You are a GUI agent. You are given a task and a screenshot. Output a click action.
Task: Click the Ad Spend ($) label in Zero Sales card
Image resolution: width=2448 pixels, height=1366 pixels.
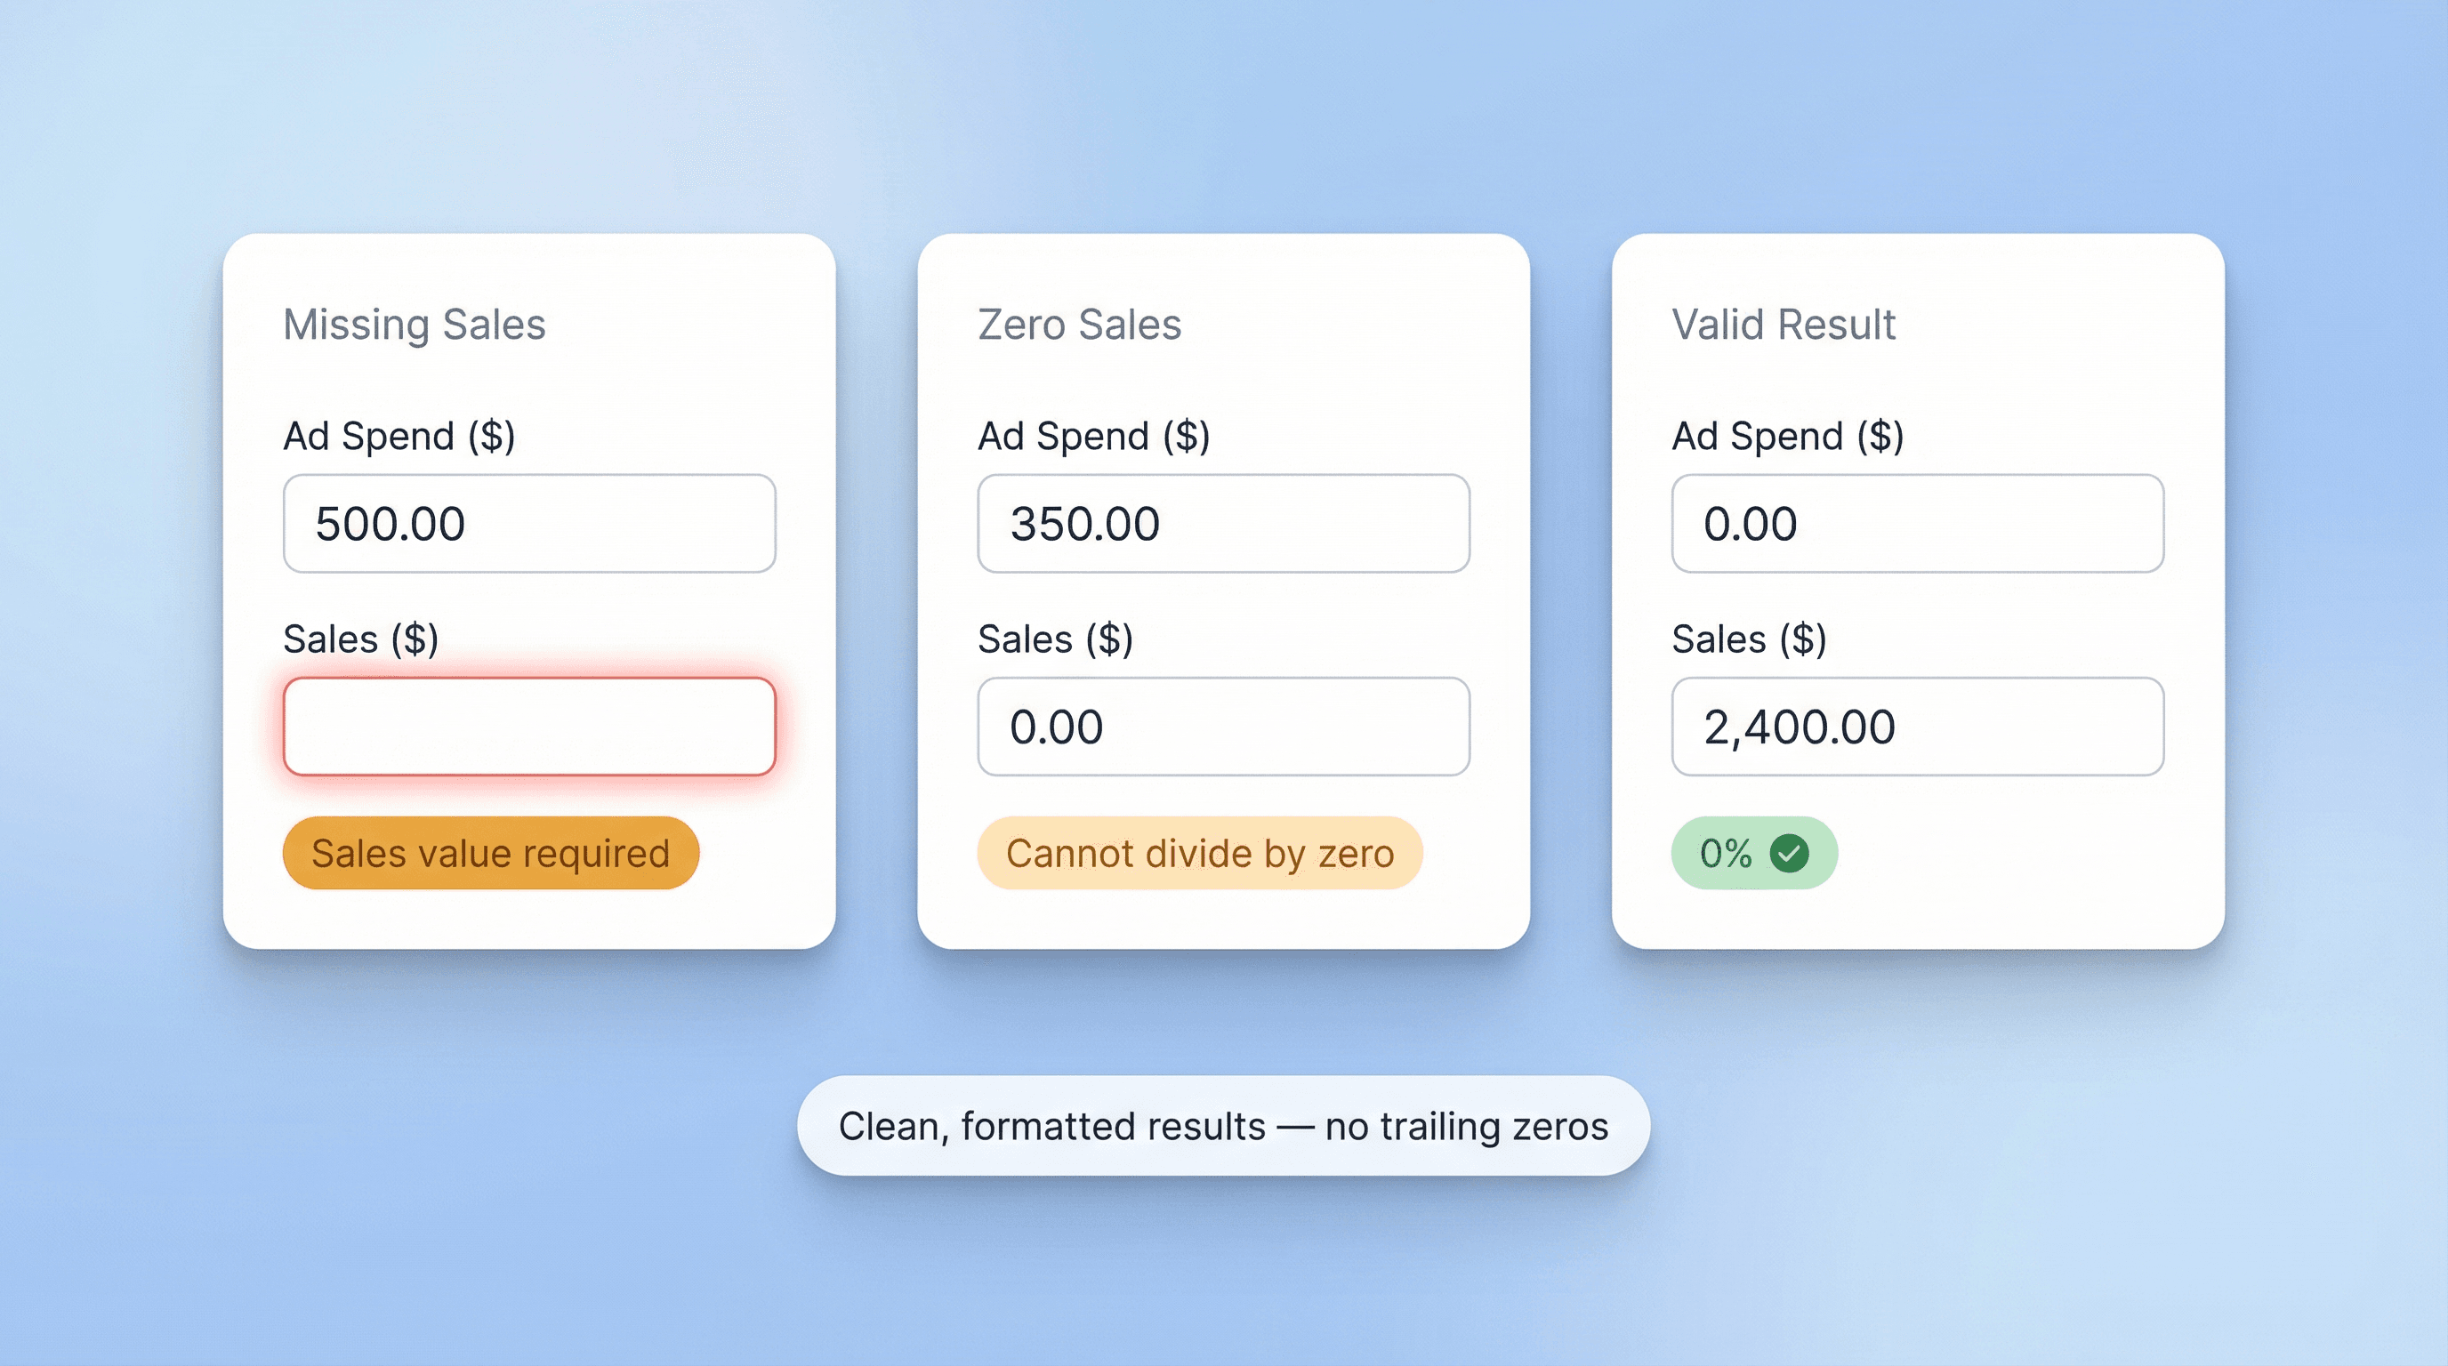click(x=1094, y=436)
